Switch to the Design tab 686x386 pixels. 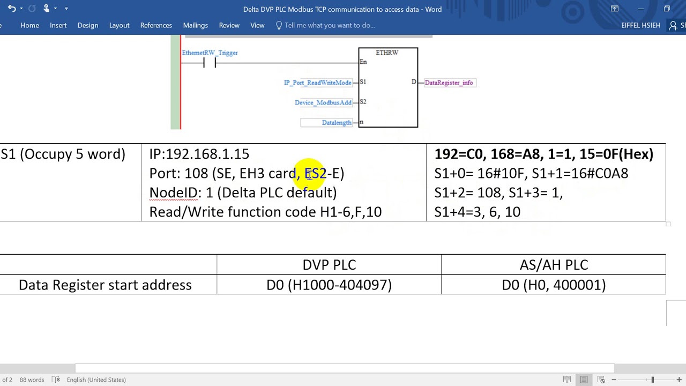point(87,25)
